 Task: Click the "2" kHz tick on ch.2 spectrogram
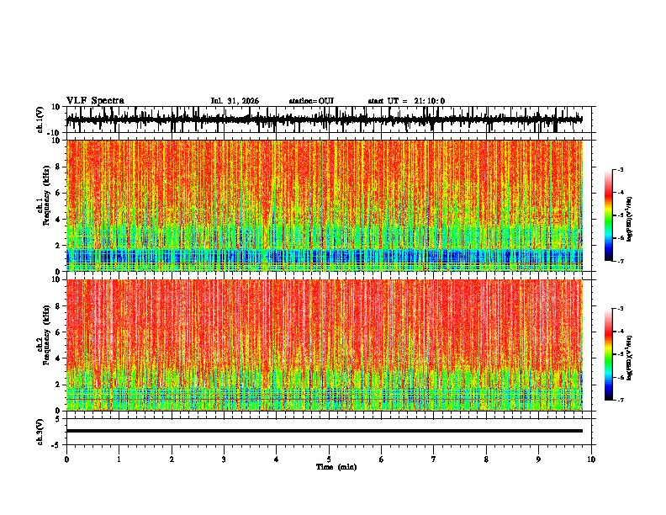(59, 385)
